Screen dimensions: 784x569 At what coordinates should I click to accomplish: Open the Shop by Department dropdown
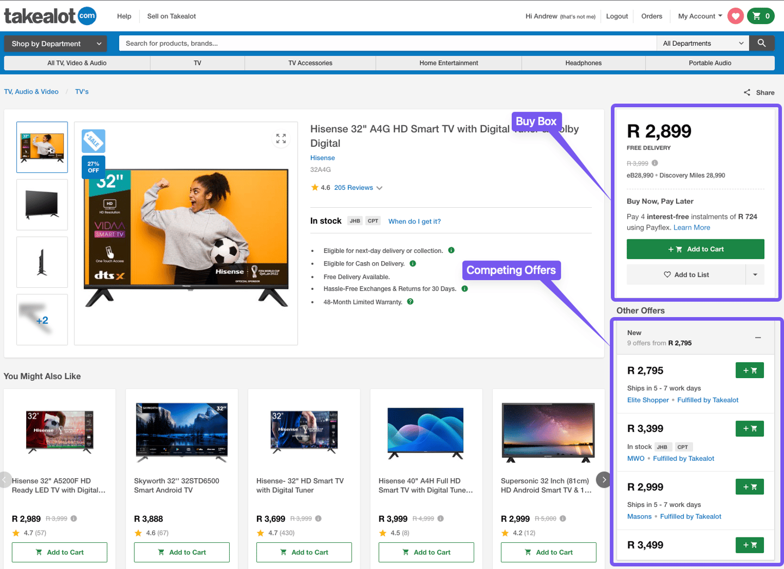(x=55, y=44)
